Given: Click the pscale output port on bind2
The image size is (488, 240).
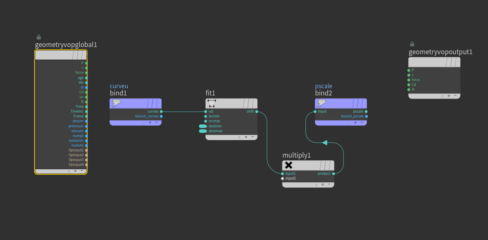Looking at the screenshot, I should click(x=366, y=112).
